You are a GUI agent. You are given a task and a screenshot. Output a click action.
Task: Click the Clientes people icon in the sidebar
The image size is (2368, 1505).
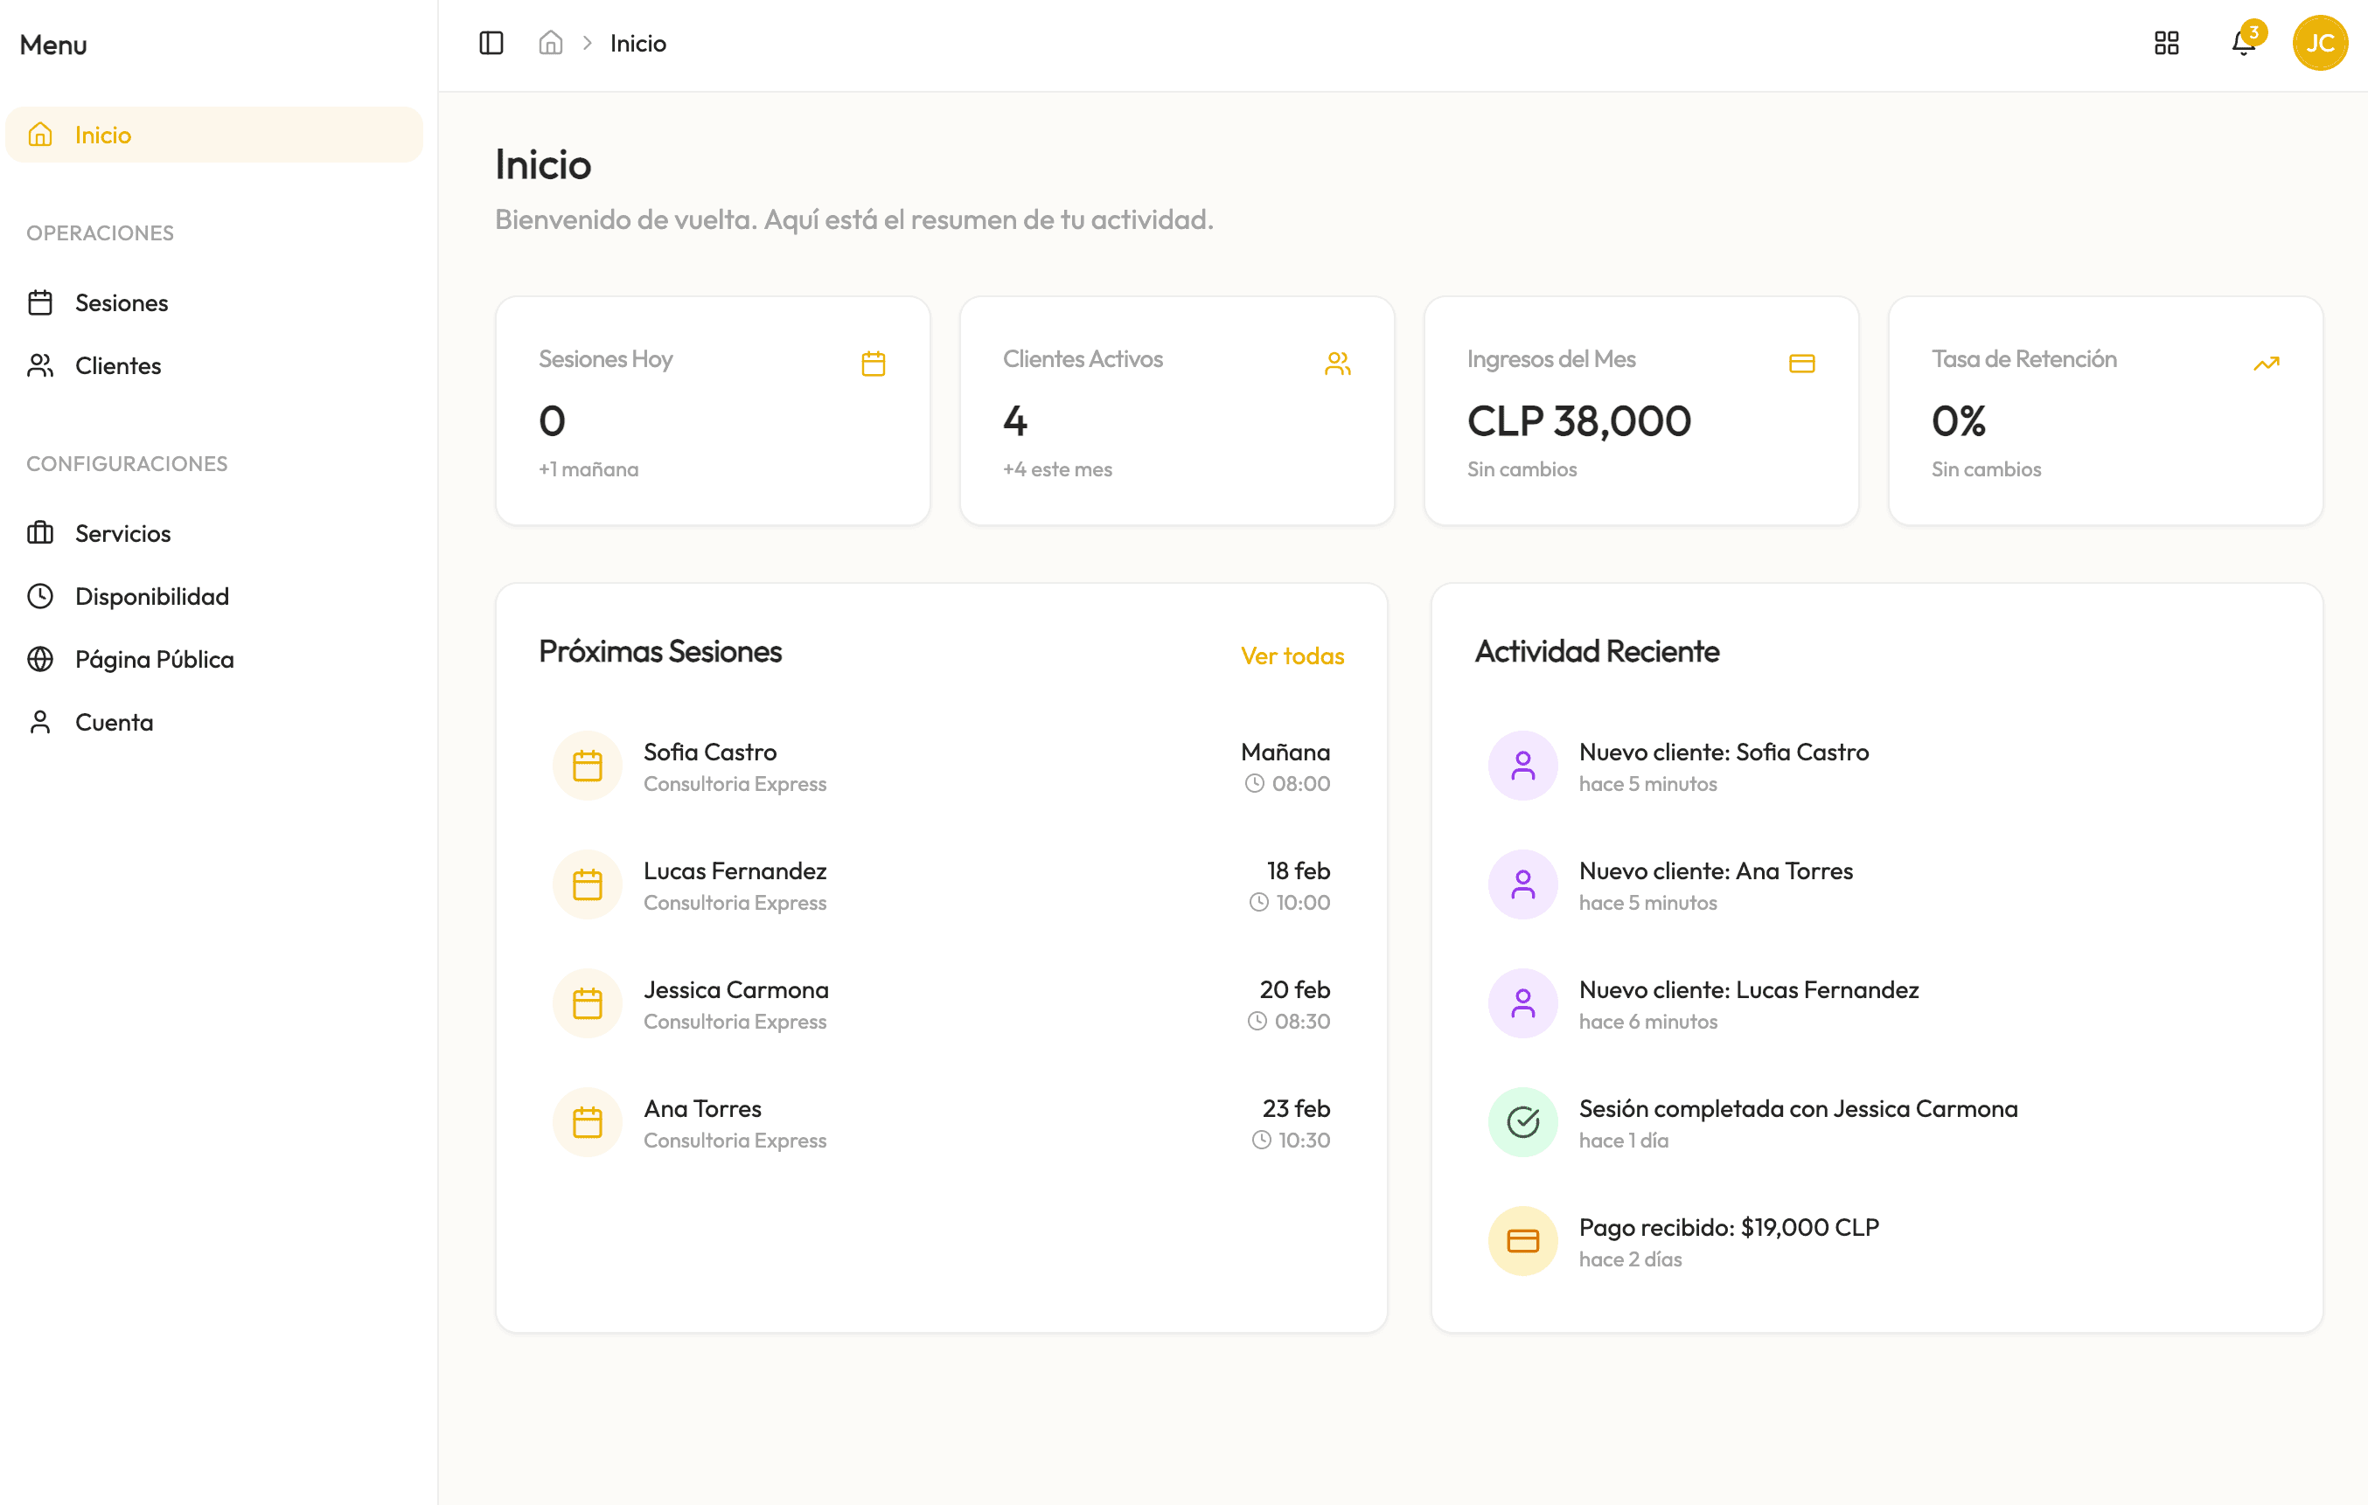(41, 364)
